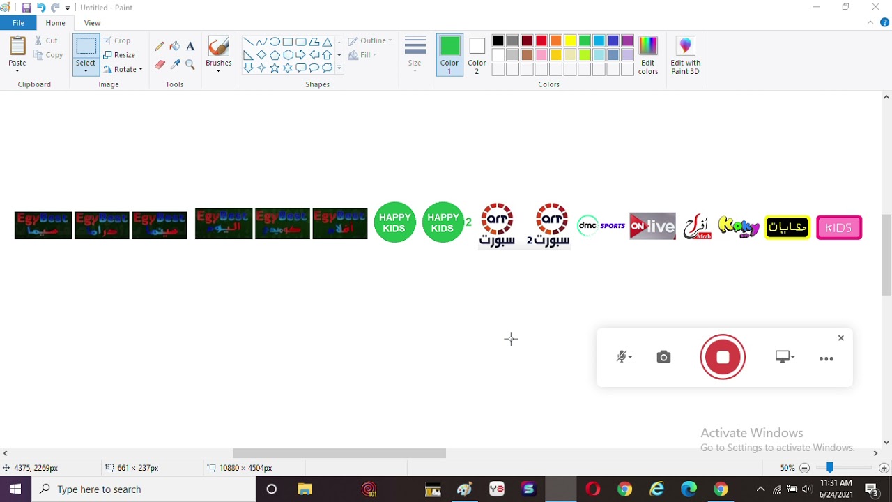The width and height of the screenshot is (892, 502).
Task: Zoom in with the plus button
Action: (x=884, y=468)
